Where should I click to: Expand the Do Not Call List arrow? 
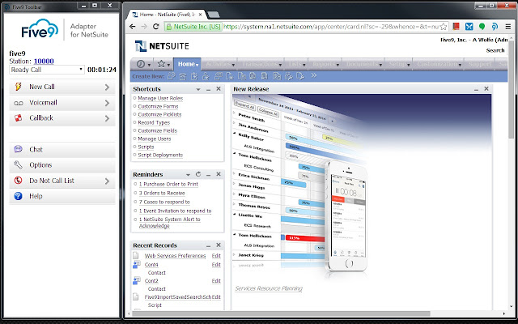107,181
